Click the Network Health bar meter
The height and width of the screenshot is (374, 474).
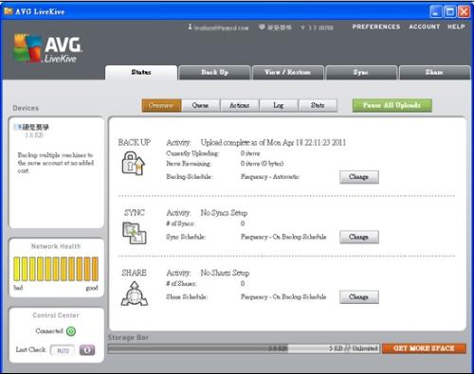click(x=56, y=269)
